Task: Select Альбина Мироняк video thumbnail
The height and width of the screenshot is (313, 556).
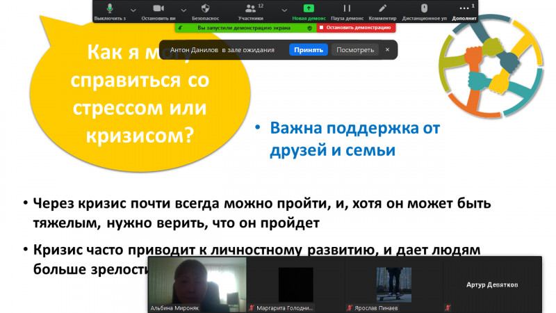Action: click(197, 284)
